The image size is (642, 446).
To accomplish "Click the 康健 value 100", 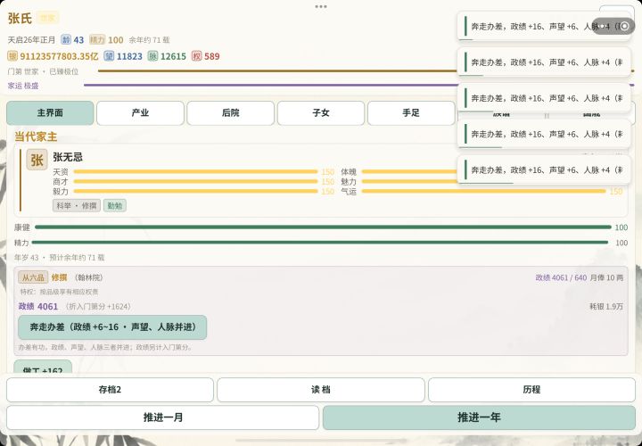I will (621, 227).
